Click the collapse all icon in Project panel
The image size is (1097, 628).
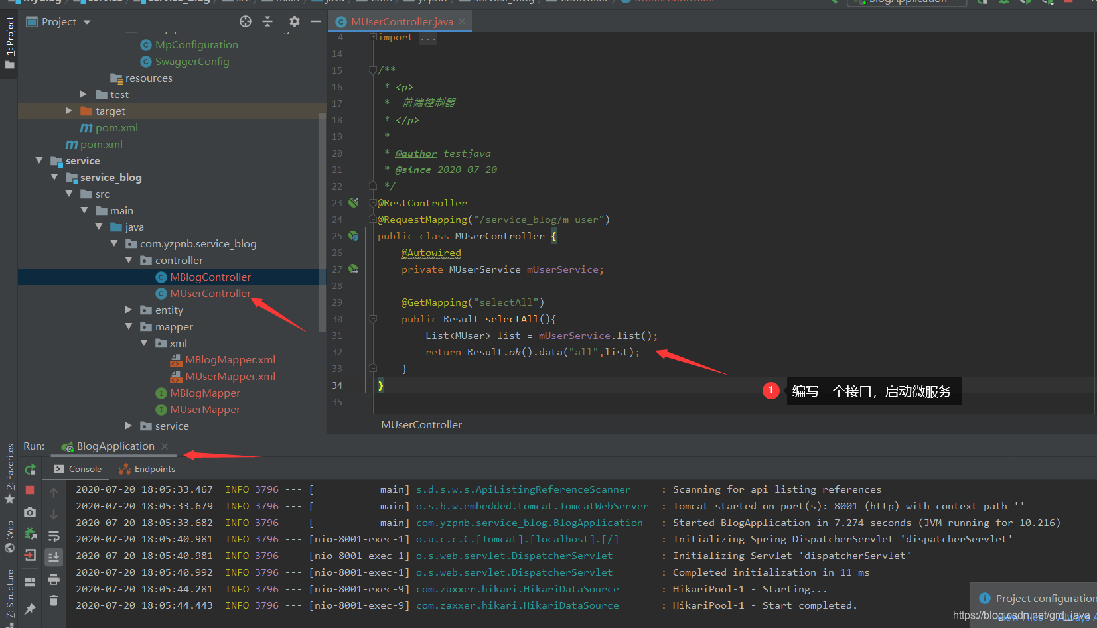coord(267,21)
